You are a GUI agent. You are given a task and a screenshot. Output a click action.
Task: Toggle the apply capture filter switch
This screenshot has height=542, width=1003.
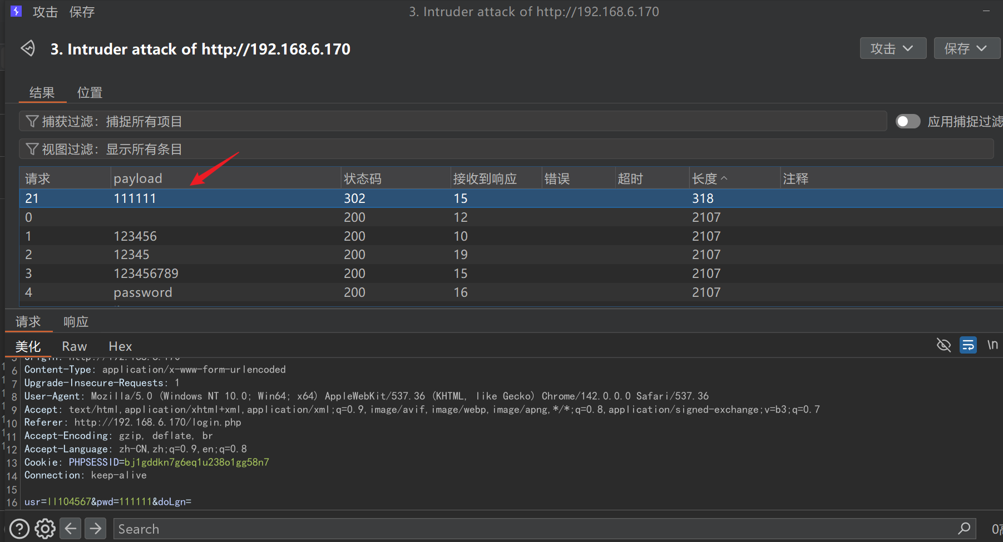(907, 121)
